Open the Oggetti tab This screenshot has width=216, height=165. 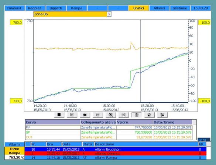56,8
